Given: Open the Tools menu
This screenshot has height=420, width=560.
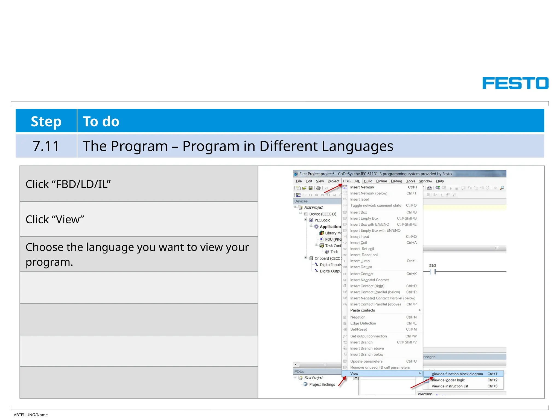Looking at the screenshot, I should 411,181.
